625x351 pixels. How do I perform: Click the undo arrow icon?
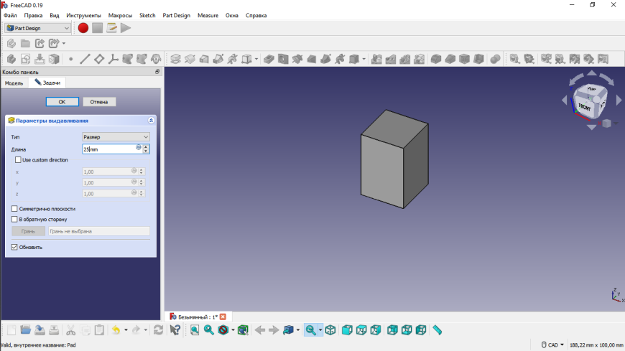[116, 330]
